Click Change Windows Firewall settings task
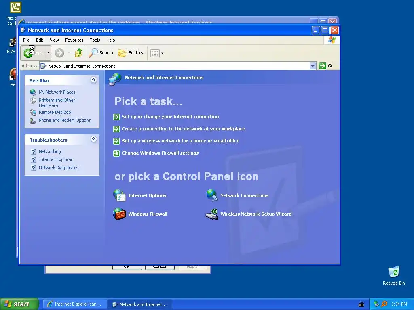 [x=160, y=153]
